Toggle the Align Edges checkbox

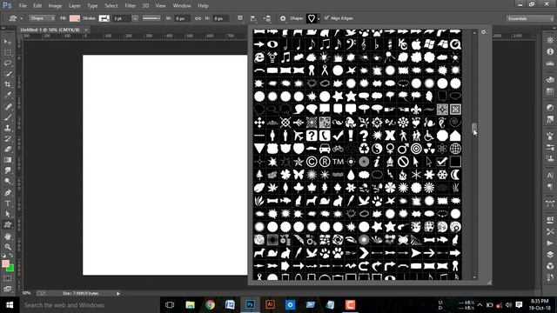point(326,18)
